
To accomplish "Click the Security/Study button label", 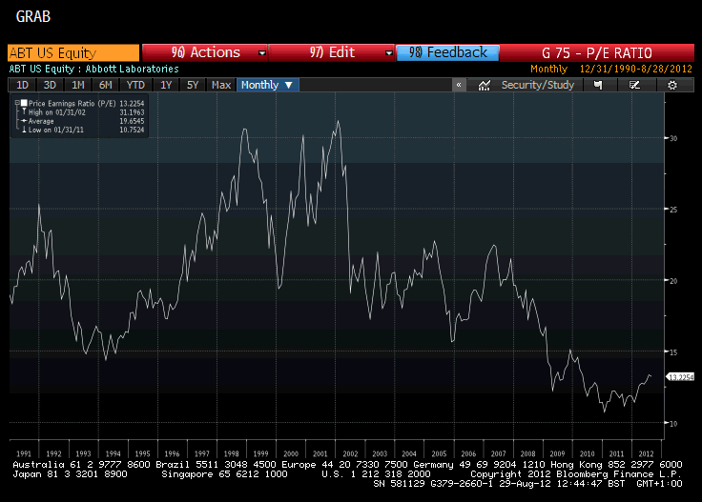I will coord(537,85).
